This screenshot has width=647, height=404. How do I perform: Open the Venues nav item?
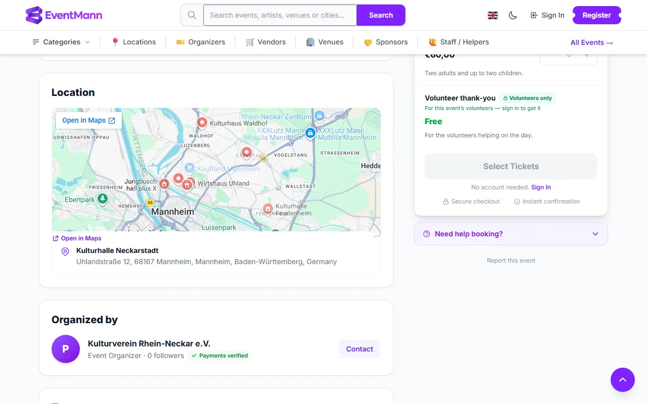325,42
